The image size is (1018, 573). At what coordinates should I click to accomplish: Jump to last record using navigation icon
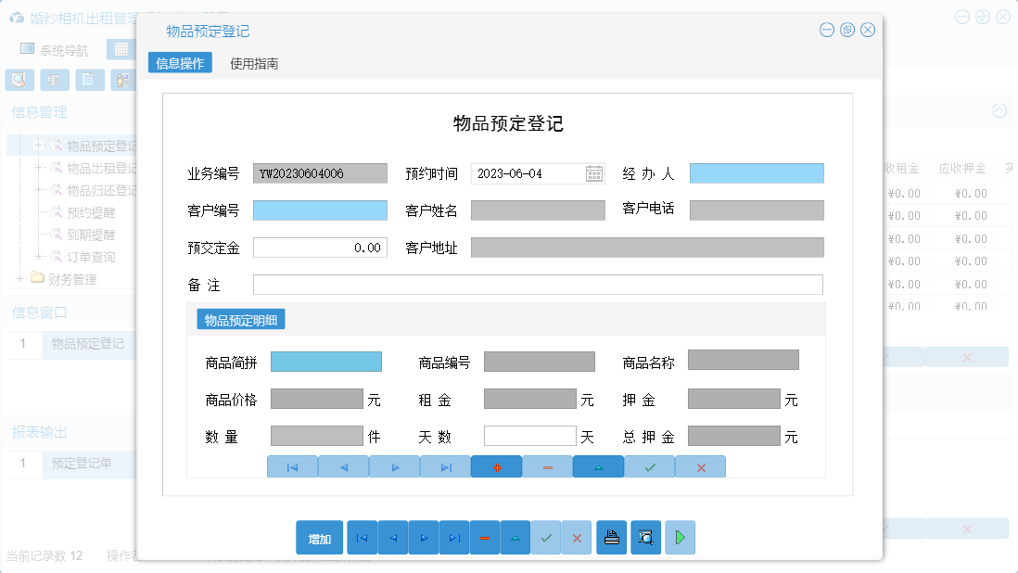(453, 537)
